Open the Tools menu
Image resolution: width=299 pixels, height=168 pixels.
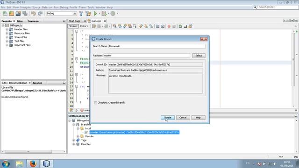pyautogui.click(x=91, y=7)
